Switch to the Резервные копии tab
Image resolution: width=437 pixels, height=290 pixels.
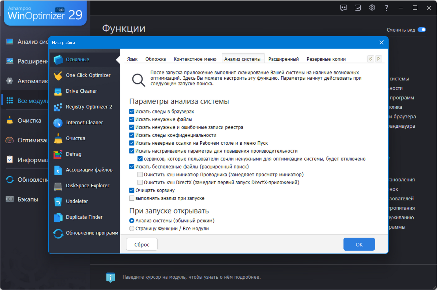(326, 59)
